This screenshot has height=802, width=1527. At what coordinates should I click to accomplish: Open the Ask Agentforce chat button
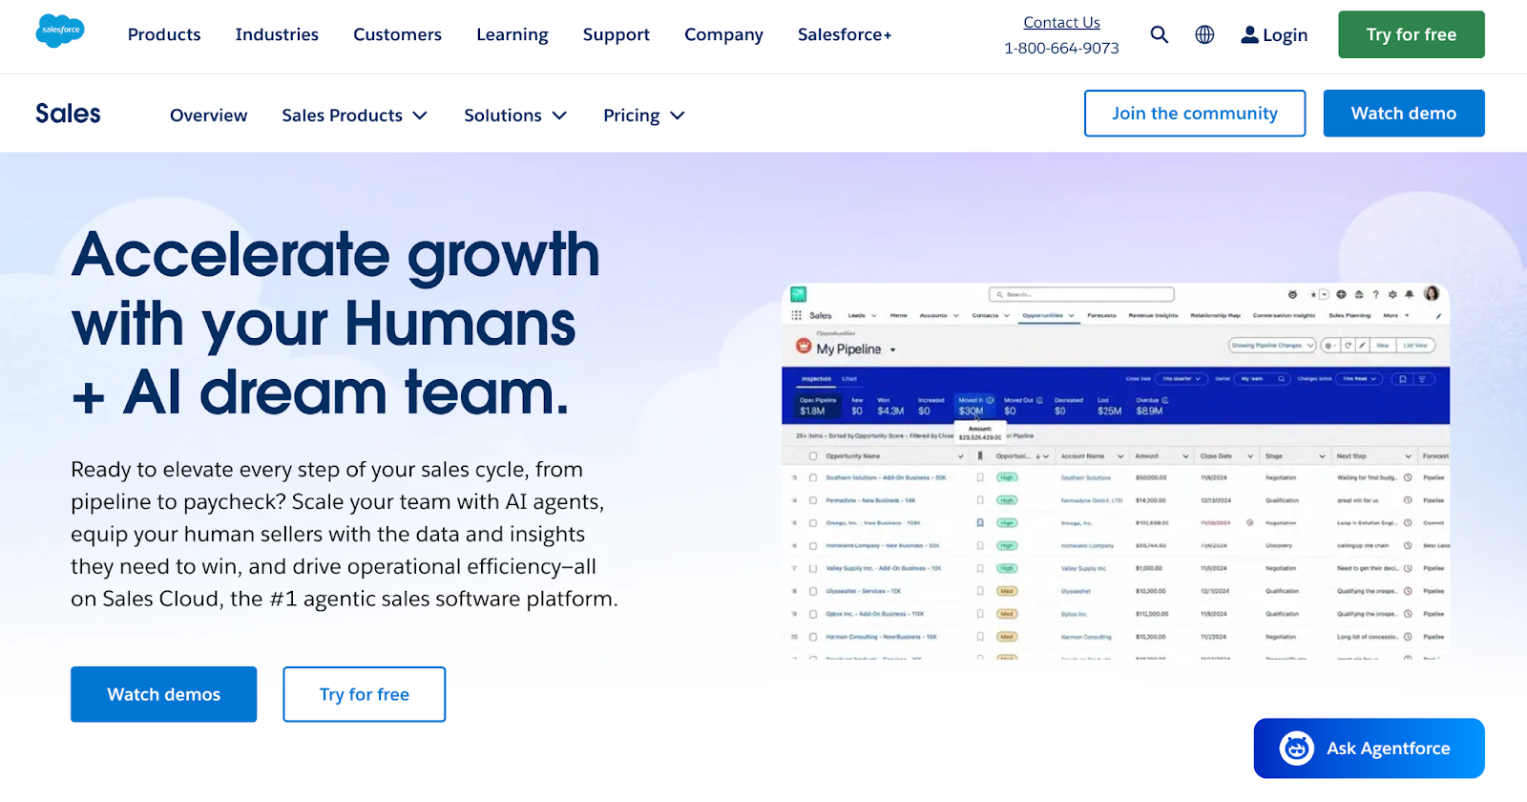pyautogui.click(x=1369, y=749)
